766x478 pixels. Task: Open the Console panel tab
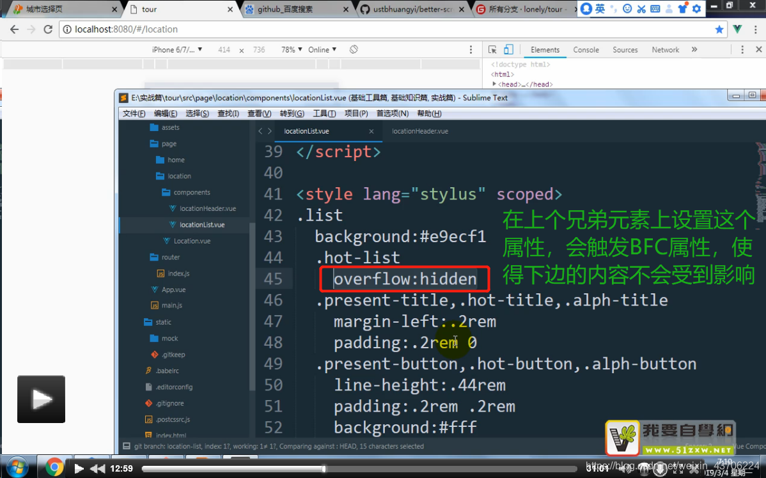[586, 50]
